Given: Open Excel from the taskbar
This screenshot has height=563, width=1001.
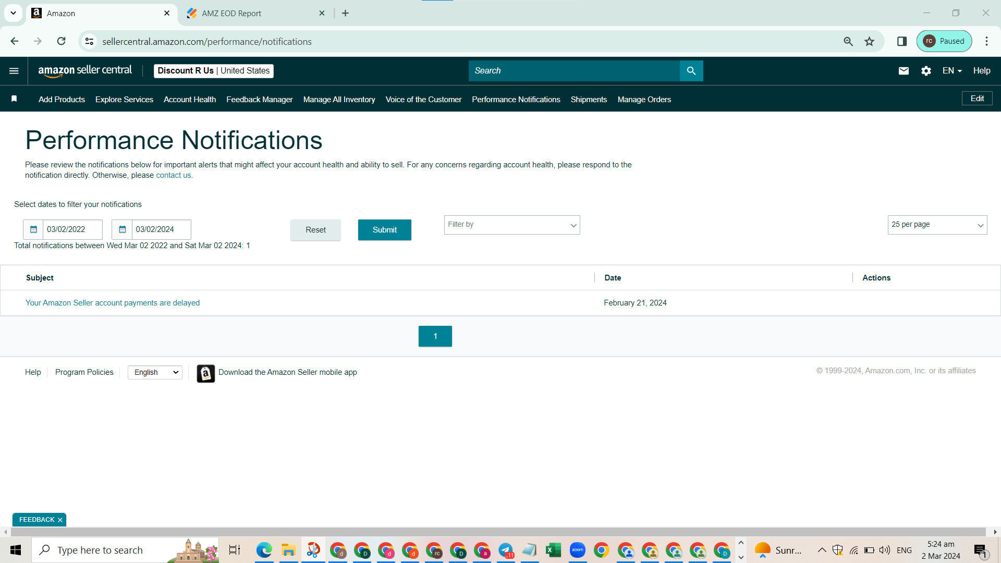Looking at the screenshot, I should [553, 550].
